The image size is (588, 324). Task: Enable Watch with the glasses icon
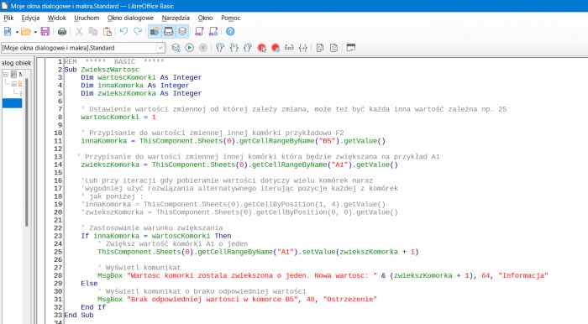289,48
